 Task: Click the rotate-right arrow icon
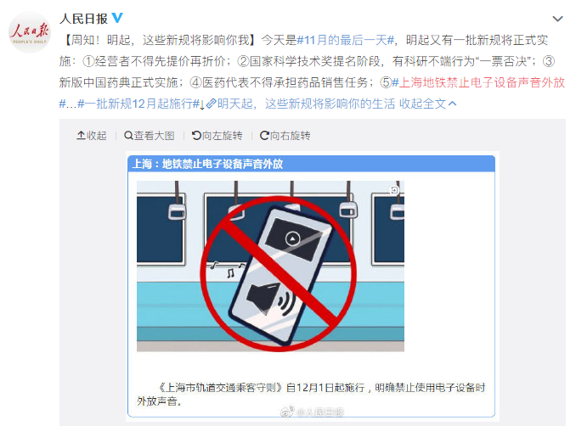(x=264, y=136)
